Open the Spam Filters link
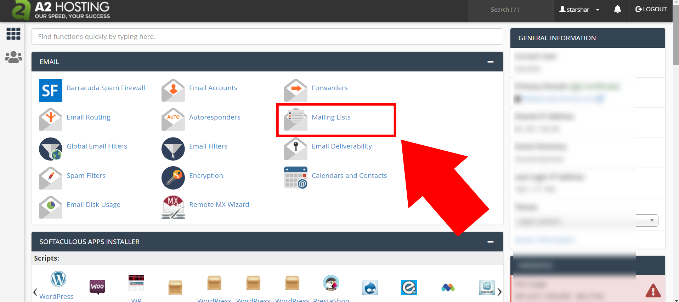The height and width of the screenshot is (302, 679). coord(86,175)
